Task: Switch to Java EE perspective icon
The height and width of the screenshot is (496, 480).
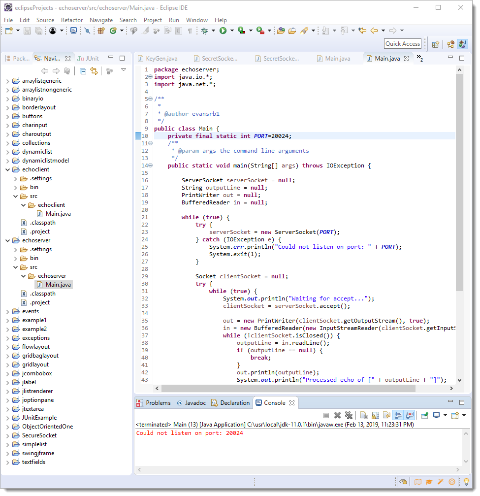Action: (451, 44)
